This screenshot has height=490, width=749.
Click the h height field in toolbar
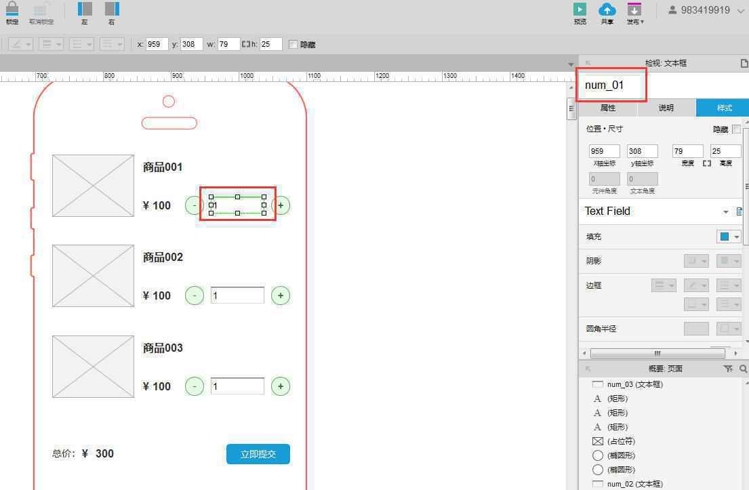click(271, 45)
